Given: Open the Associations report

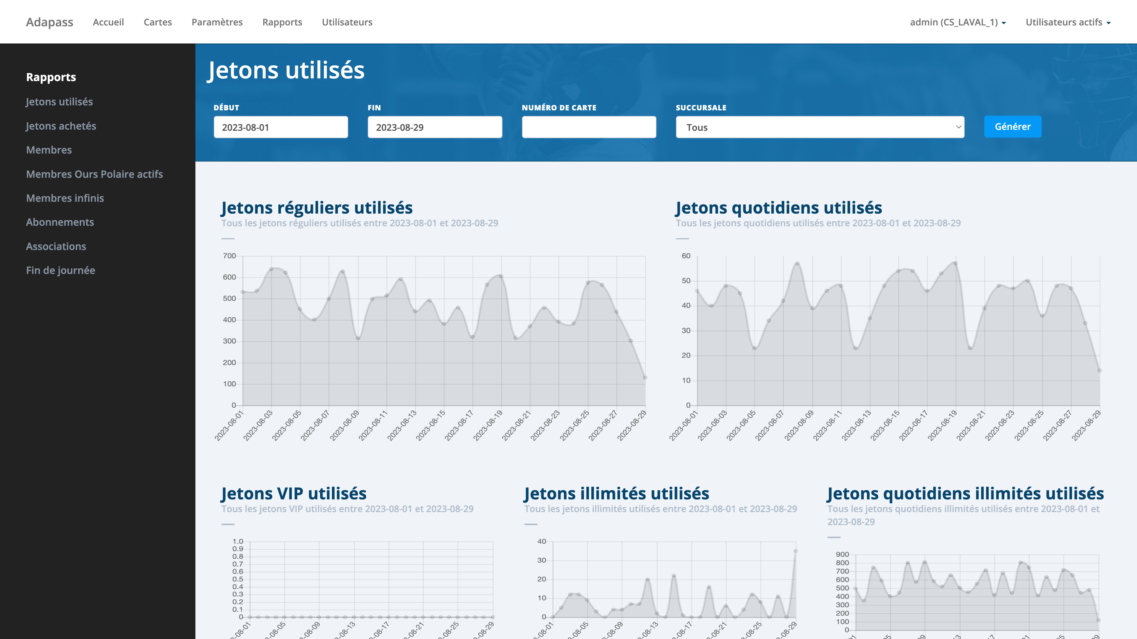Looking at the screenshot, I should pos(56,246).
